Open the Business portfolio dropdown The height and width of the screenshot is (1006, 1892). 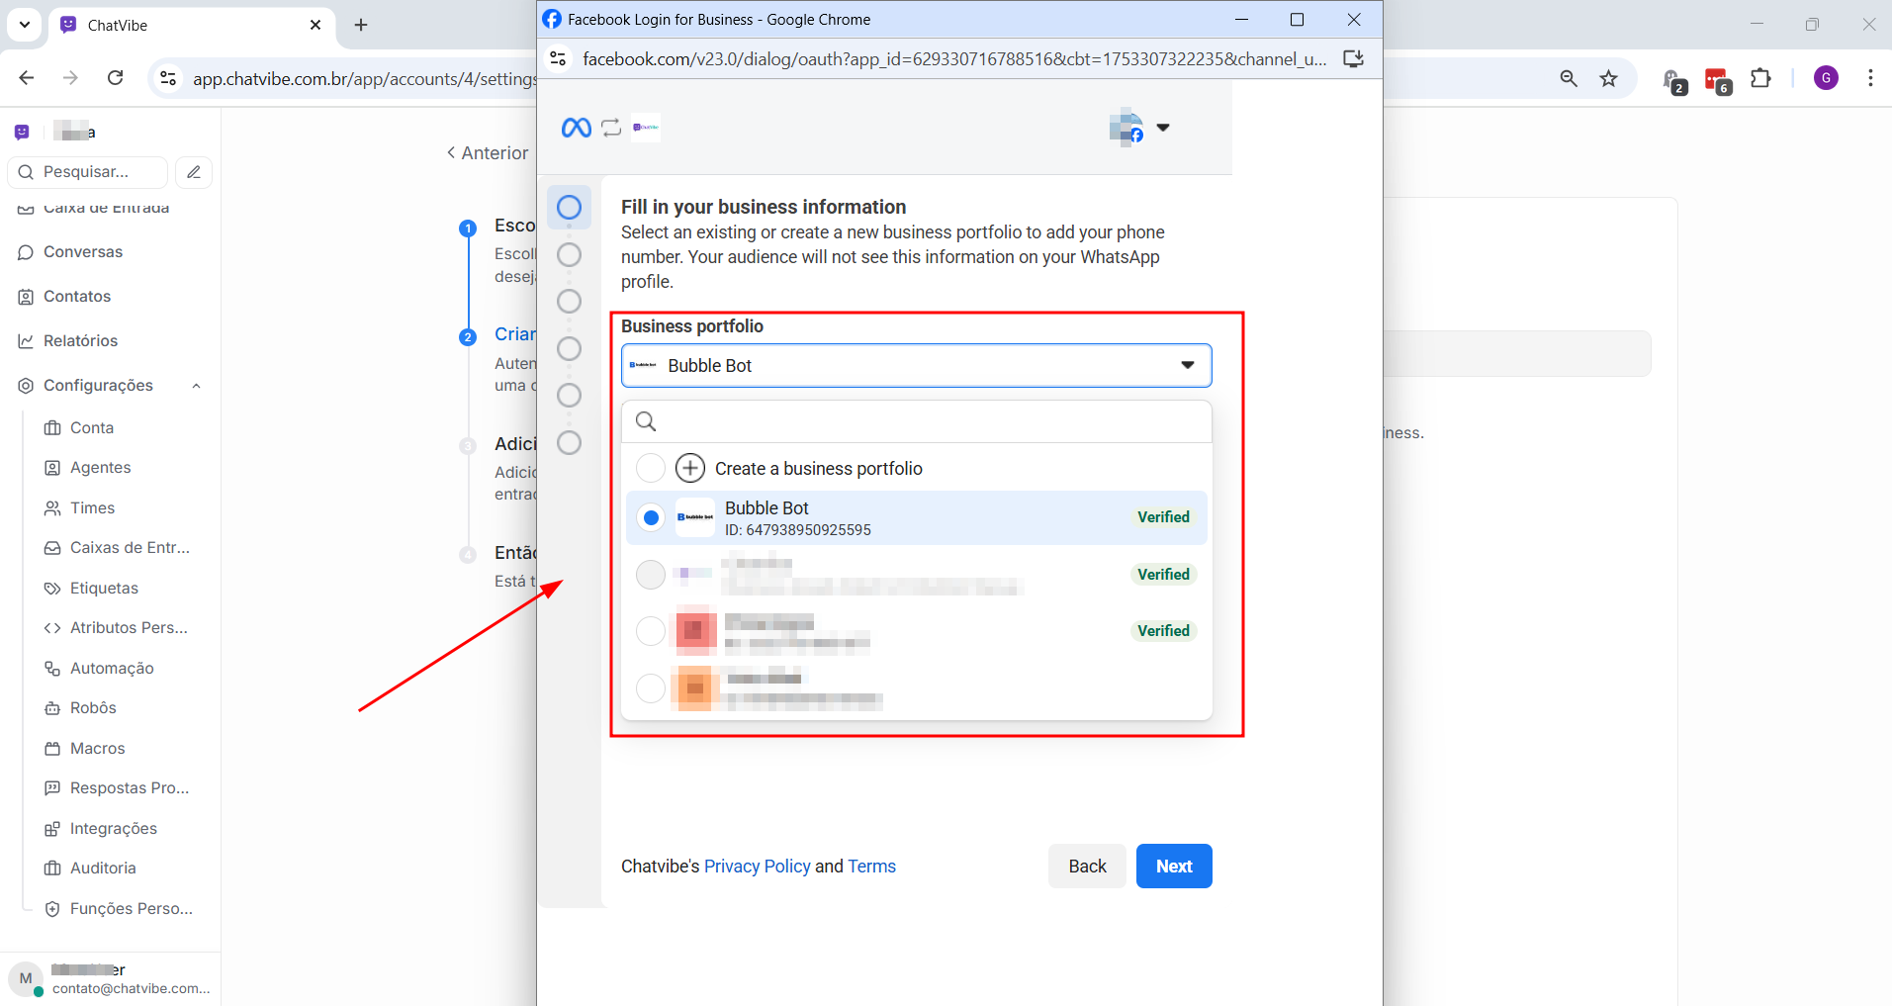pos(917,366)
